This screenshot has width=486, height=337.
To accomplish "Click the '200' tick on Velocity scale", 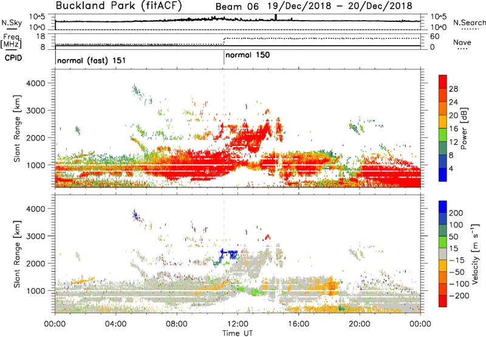I will click(x=456, y=213).
